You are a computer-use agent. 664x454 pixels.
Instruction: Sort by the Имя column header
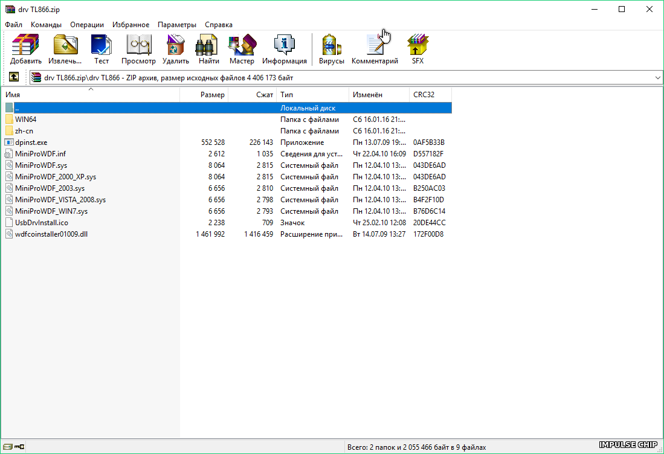click(x=91, y=94)
